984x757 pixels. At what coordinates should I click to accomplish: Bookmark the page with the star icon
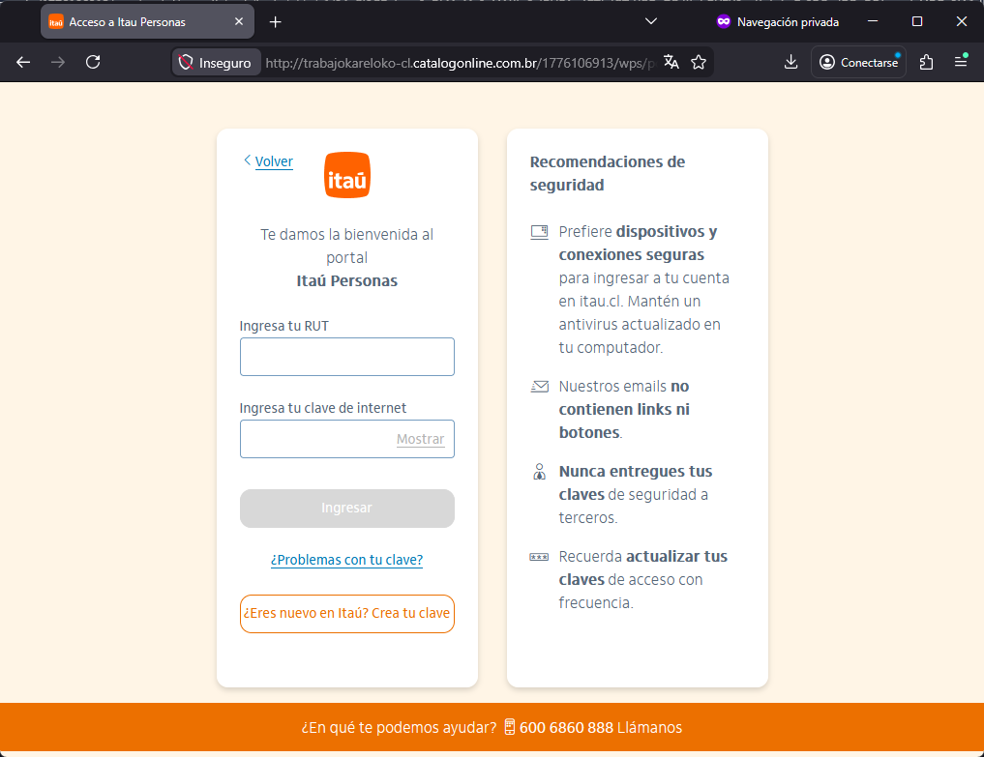pyautogui.click(x=699, y=62)
